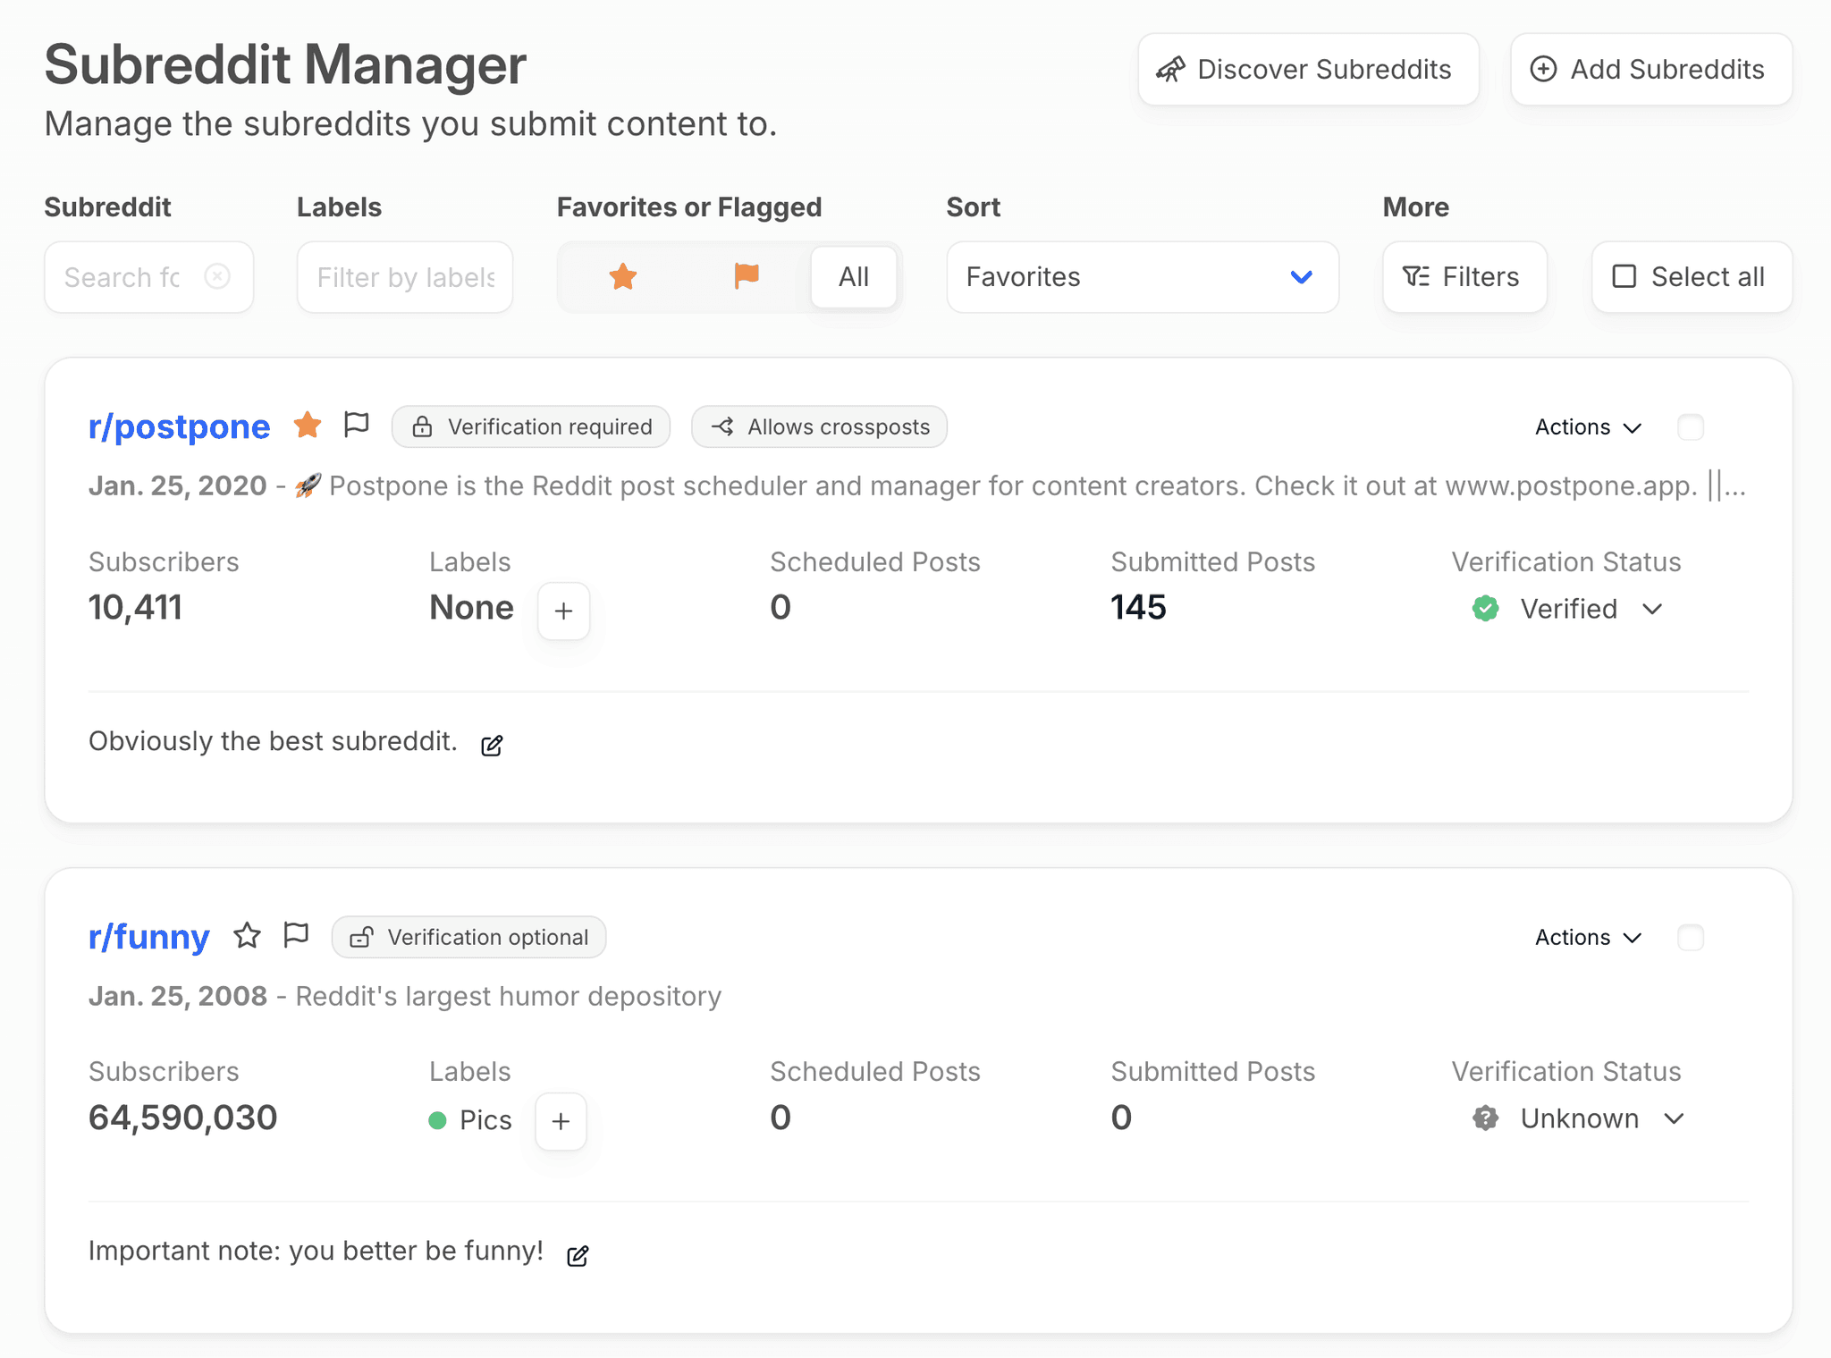
Task: Open the Favorites sort dropdown
Action: click(x=1142, y=277)
